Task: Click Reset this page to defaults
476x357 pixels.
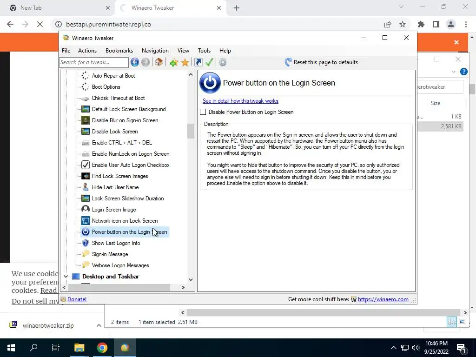Action: pos(321,62)
